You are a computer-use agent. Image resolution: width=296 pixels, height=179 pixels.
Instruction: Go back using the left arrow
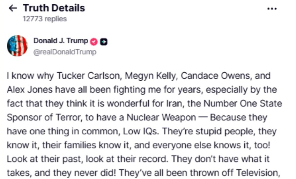tap(12, 8)
